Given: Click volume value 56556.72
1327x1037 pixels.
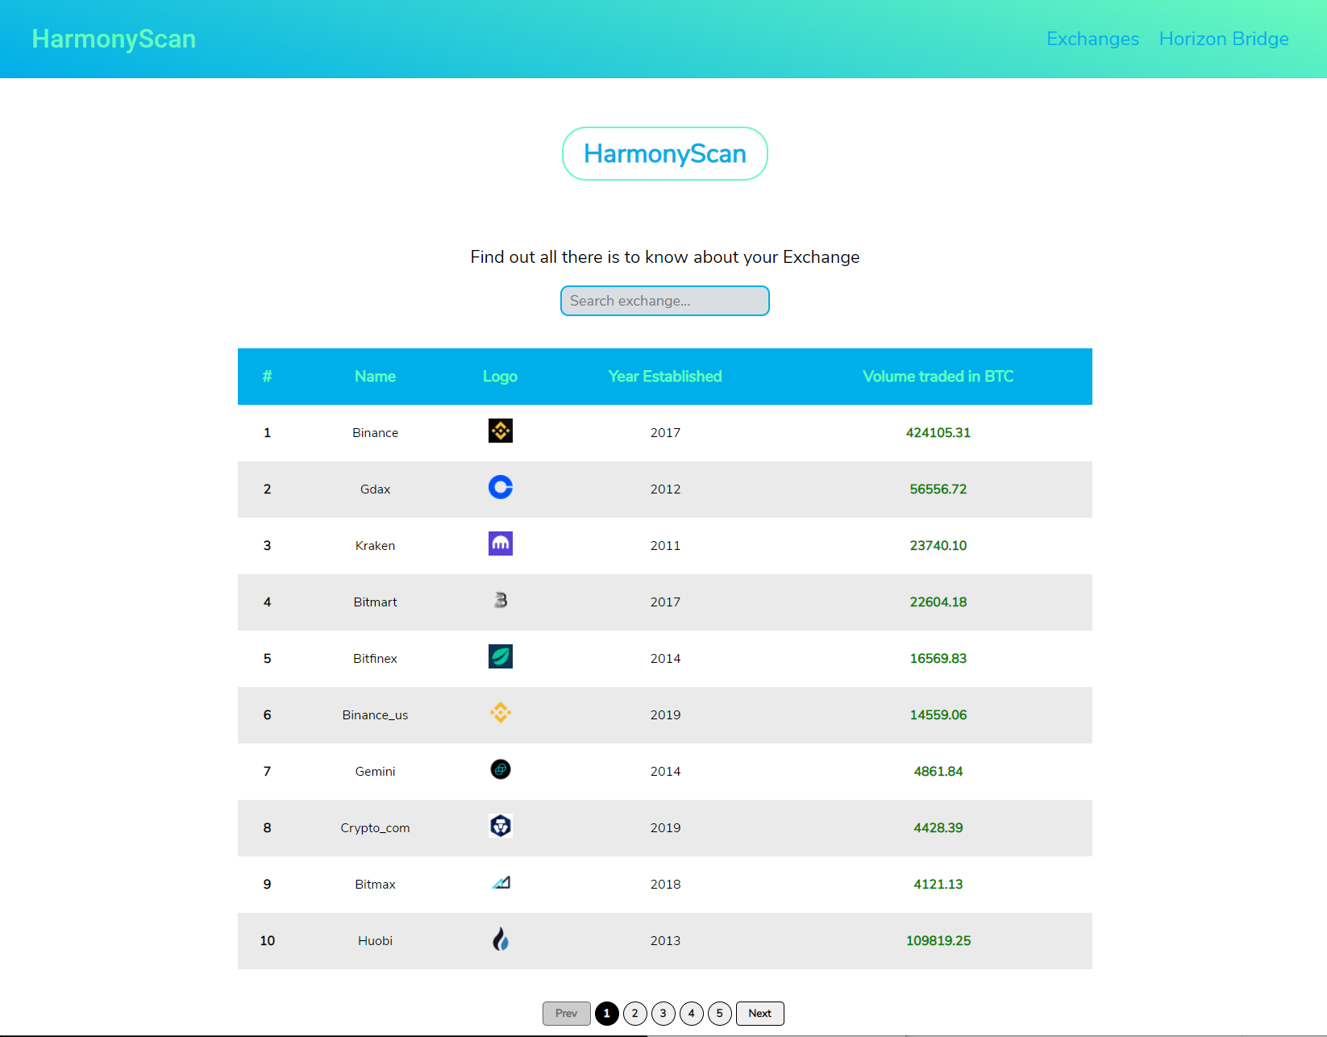Looking at the screenshot, I should [938, 489].
